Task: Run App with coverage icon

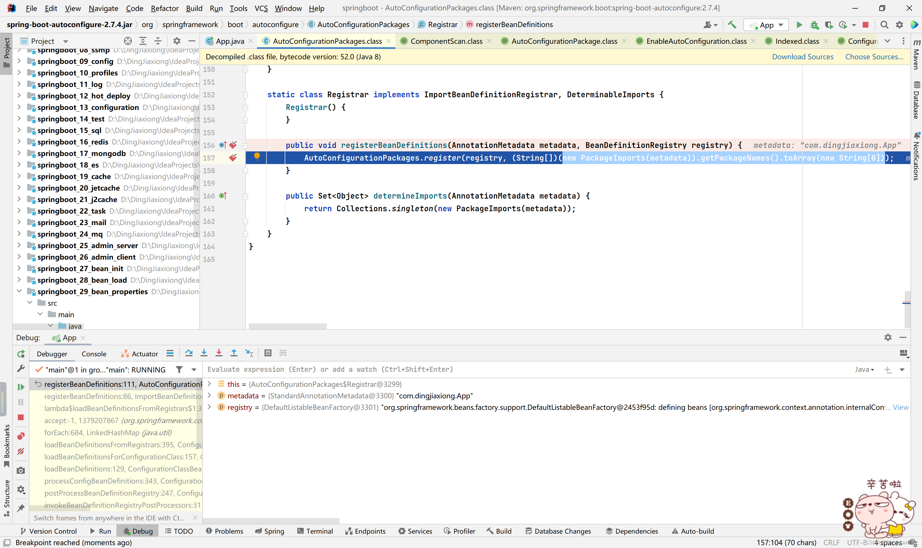Action: [x=829, y=25]
